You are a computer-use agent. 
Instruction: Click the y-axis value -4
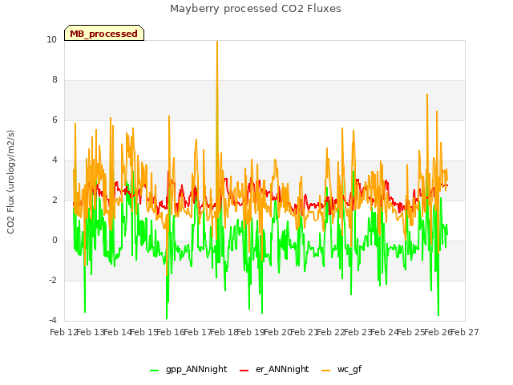tap(53, 320)
